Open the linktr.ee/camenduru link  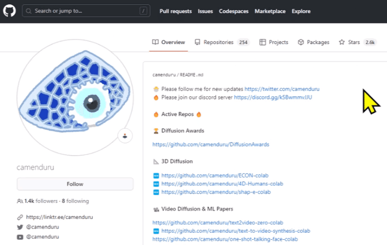60,217
